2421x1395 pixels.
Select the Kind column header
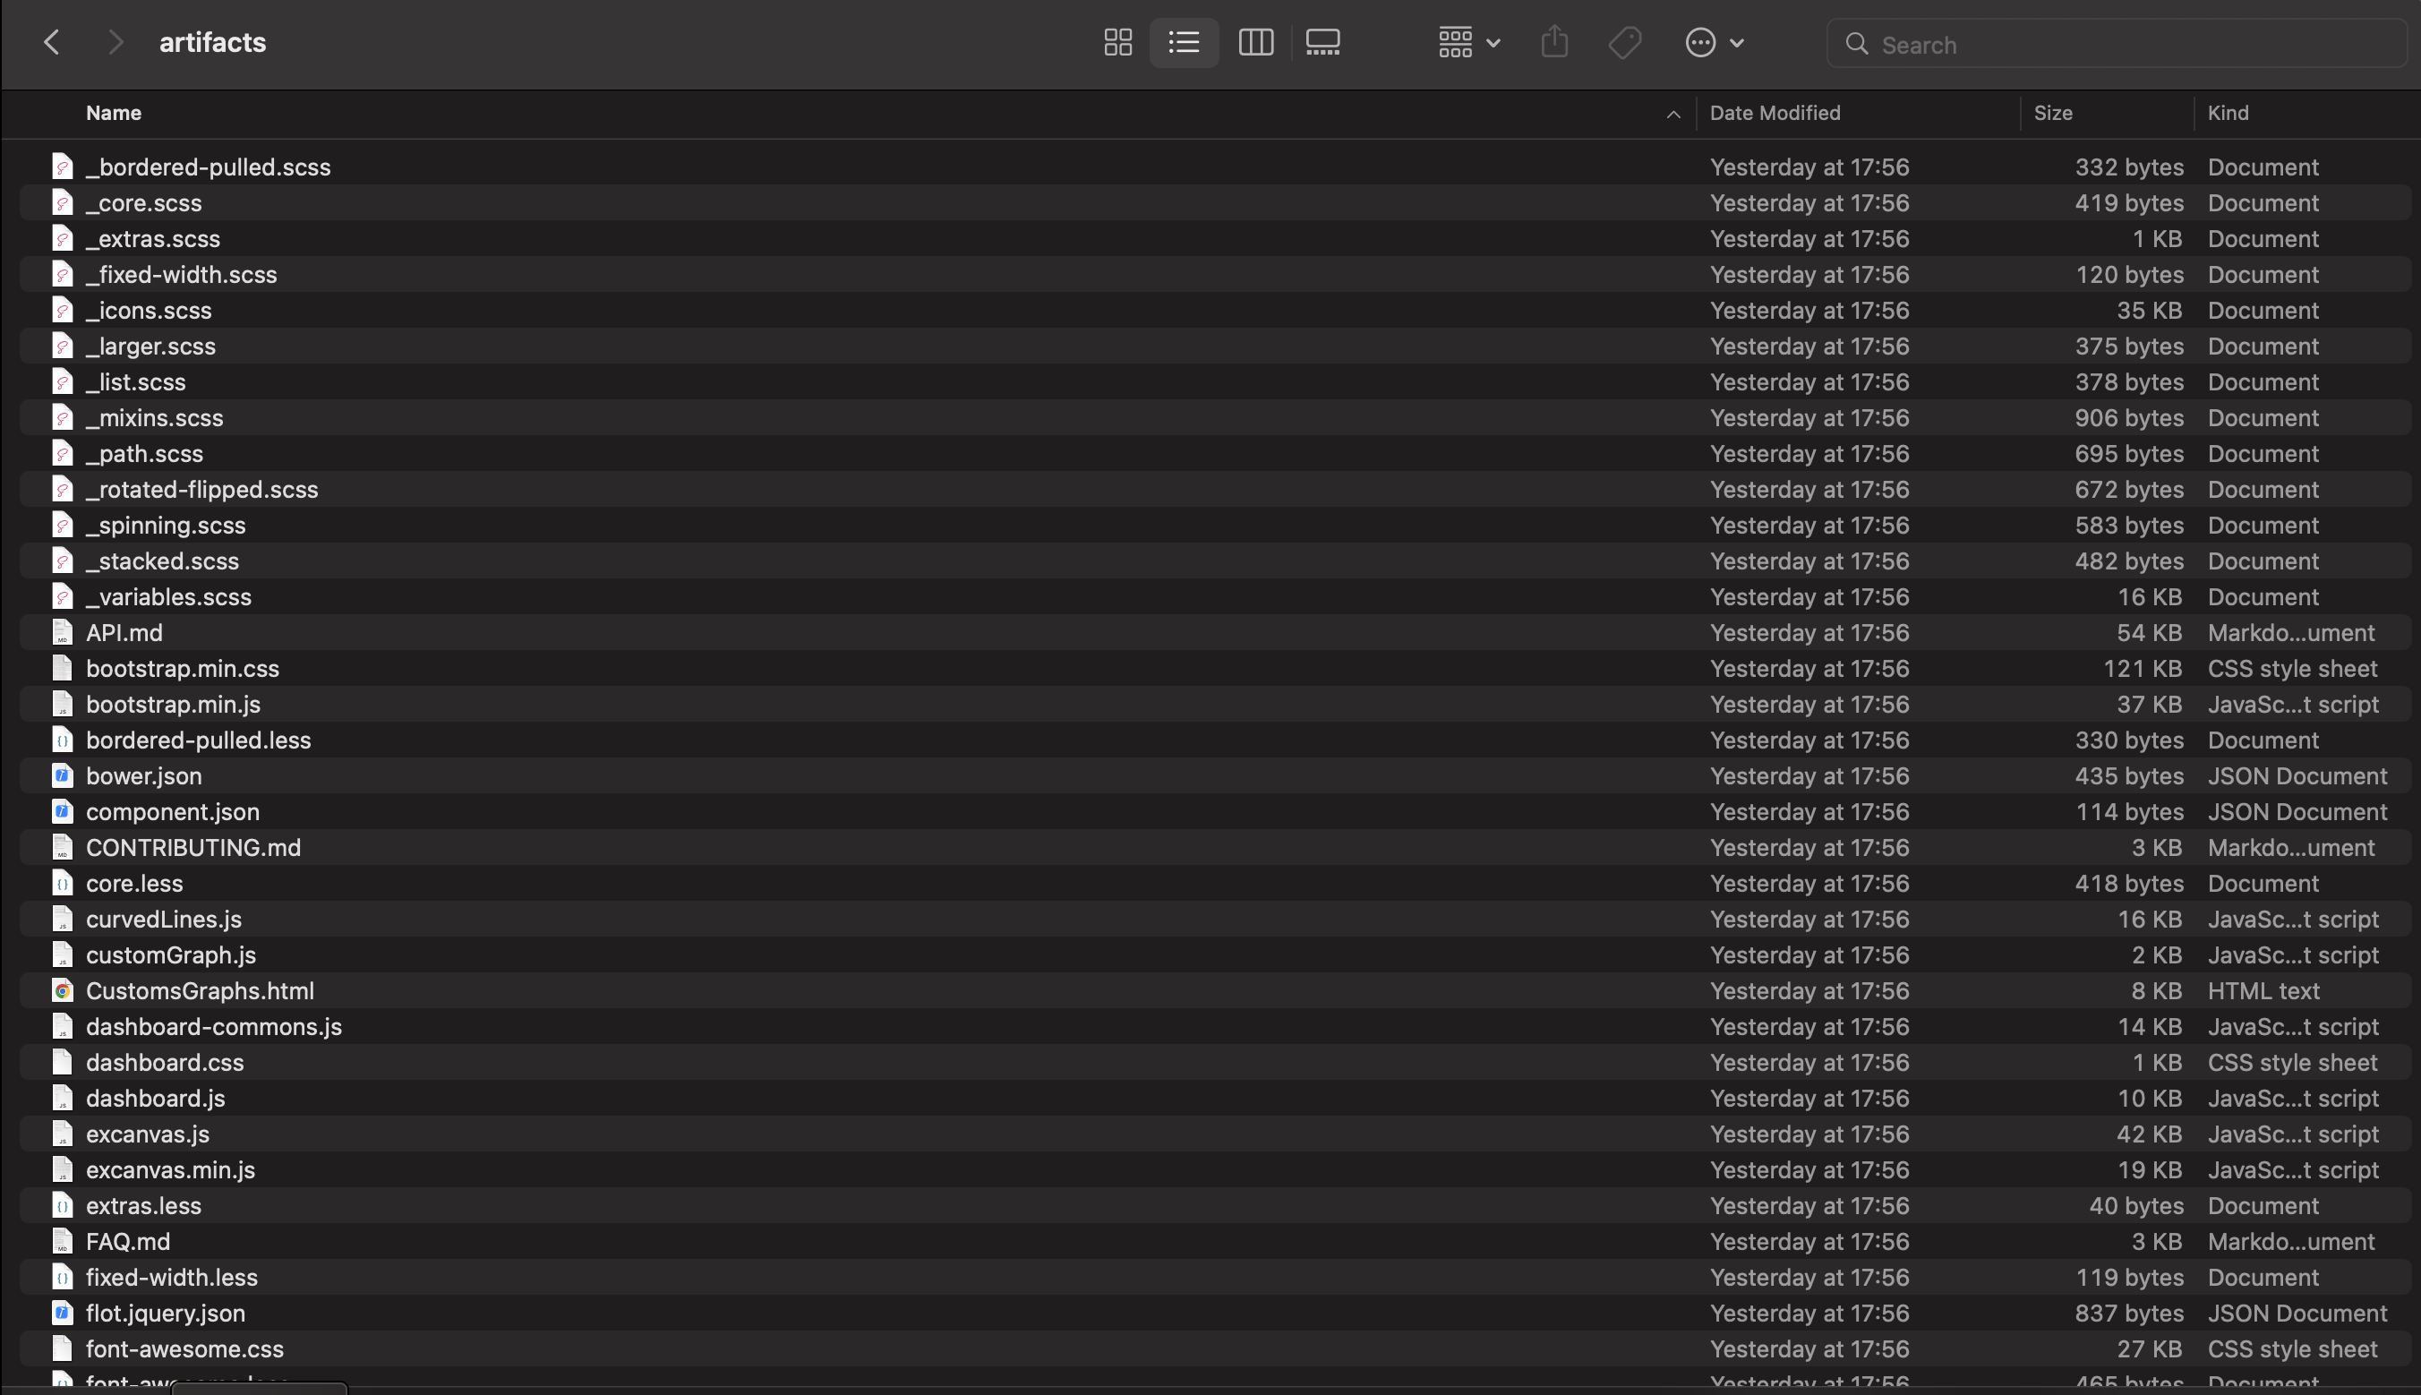pyautogui.click(x=2228, y=112)
